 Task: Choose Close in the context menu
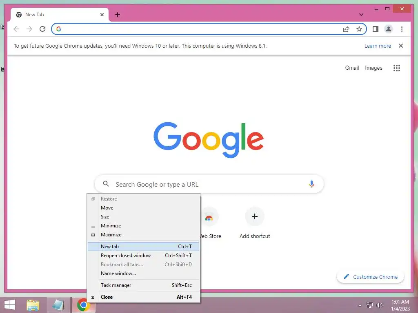pos(143,297)
